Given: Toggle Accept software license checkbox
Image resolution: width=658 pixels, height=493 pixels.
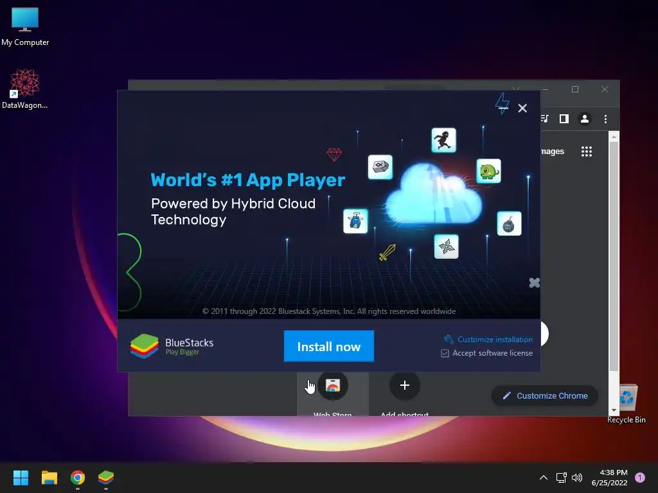Looking at the screenshot, I should coord(445,354).
